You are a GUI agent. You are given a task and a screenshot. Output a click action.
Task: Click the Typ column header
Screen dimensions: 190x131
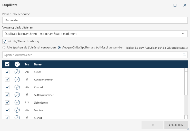[x=27, y=64]
